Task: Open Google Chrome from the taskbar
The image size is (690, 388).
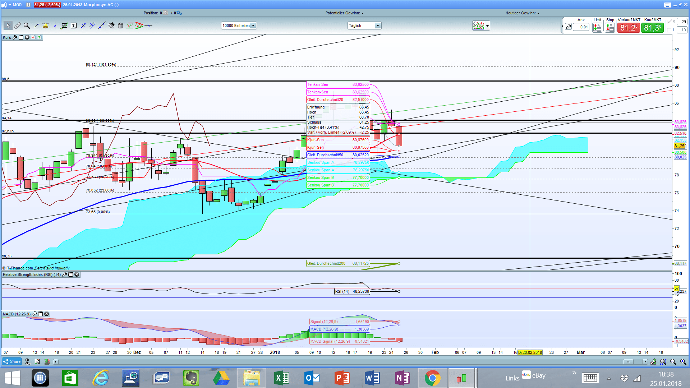Action: pyautogui.click(x=432, y=378)
